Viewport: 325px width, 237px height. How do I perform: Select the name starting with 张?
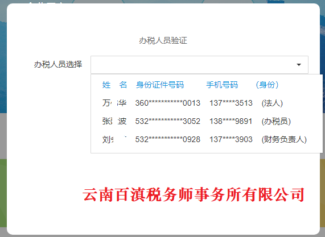114,121
